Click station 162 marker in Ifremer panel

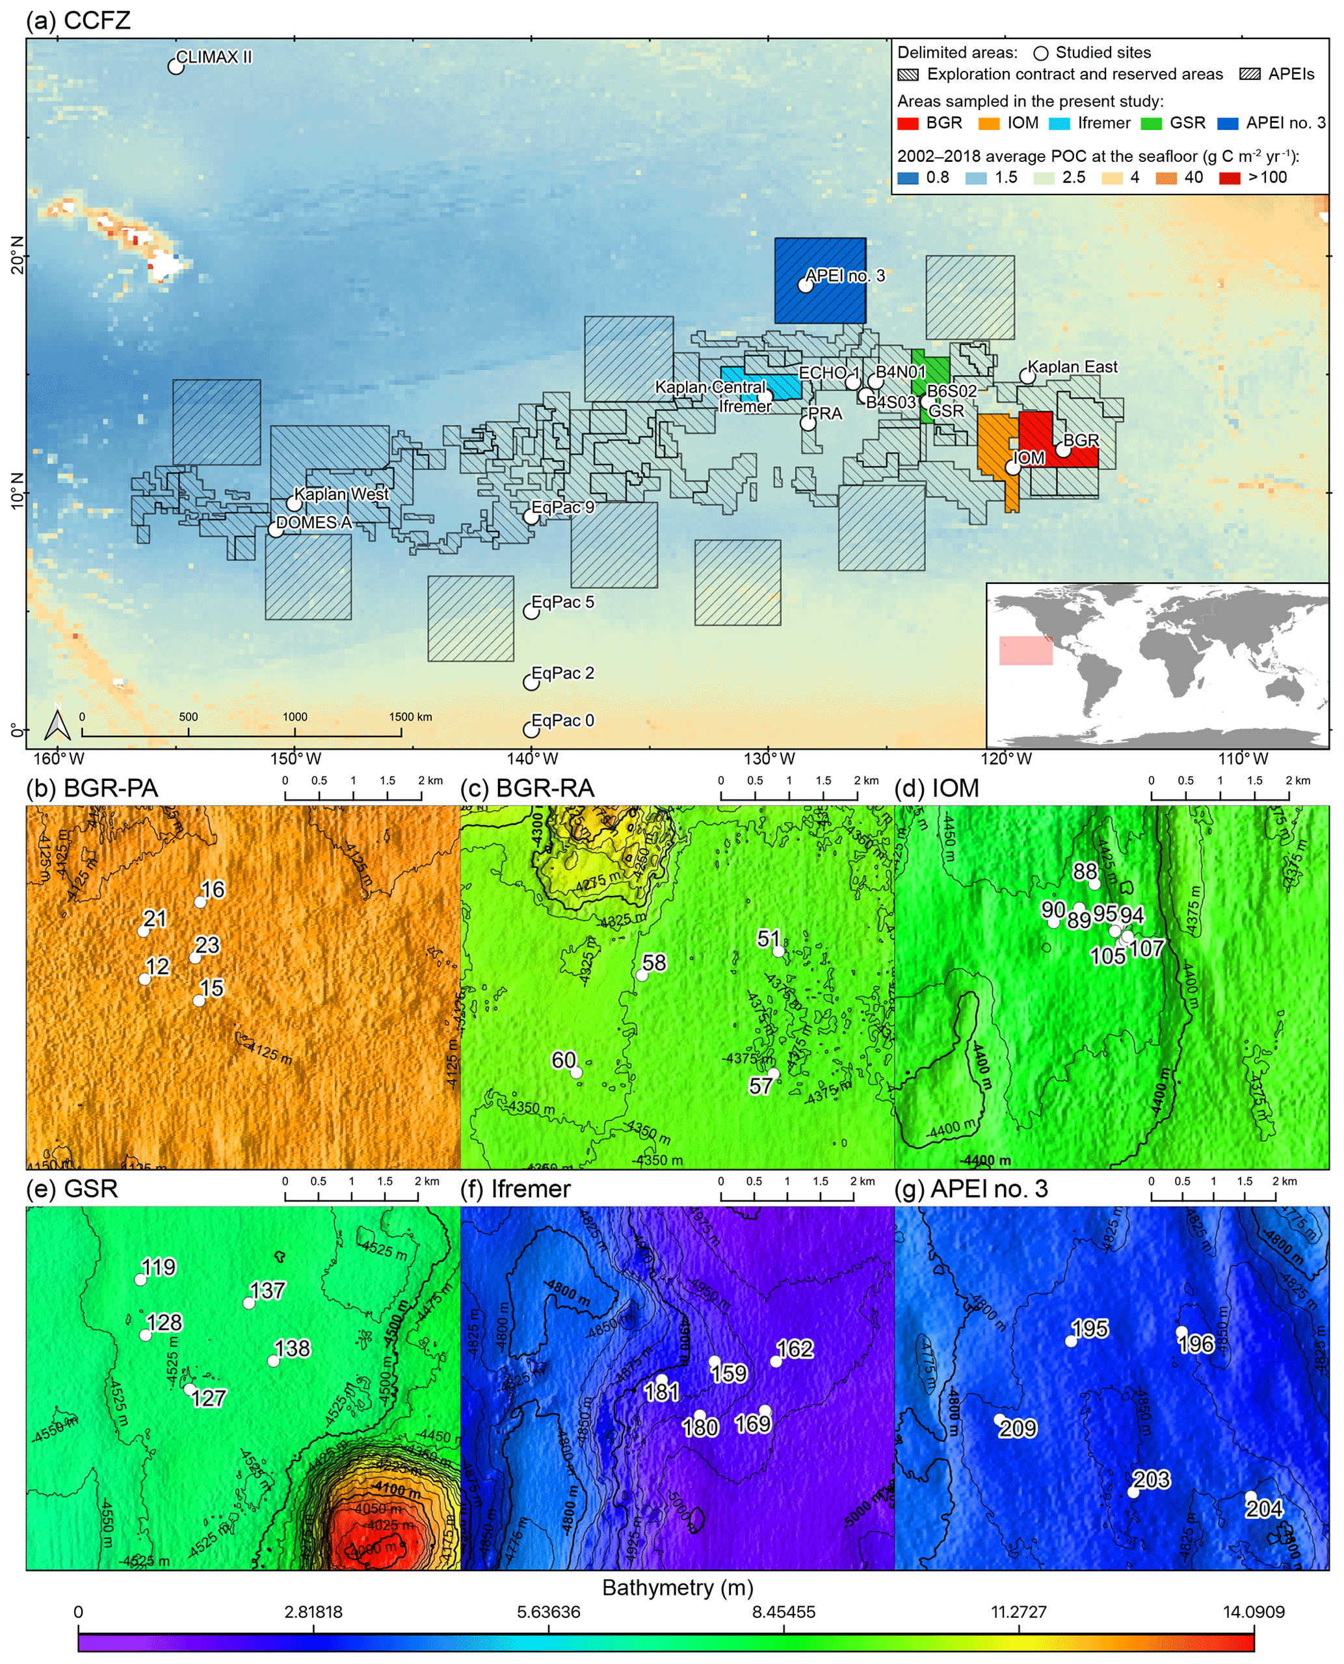point(776,1361)
